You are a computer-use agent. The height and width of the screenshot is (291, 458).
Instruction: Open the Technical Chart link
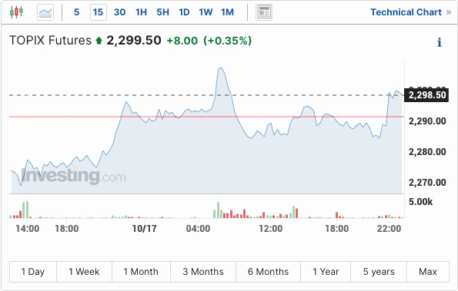(x=411, y=12)
